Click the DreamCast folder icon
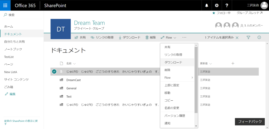 61,80
